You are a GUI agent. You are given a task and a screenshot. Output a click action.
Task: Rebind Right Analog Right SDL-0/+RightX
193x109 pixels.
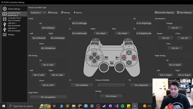[184, 75]
